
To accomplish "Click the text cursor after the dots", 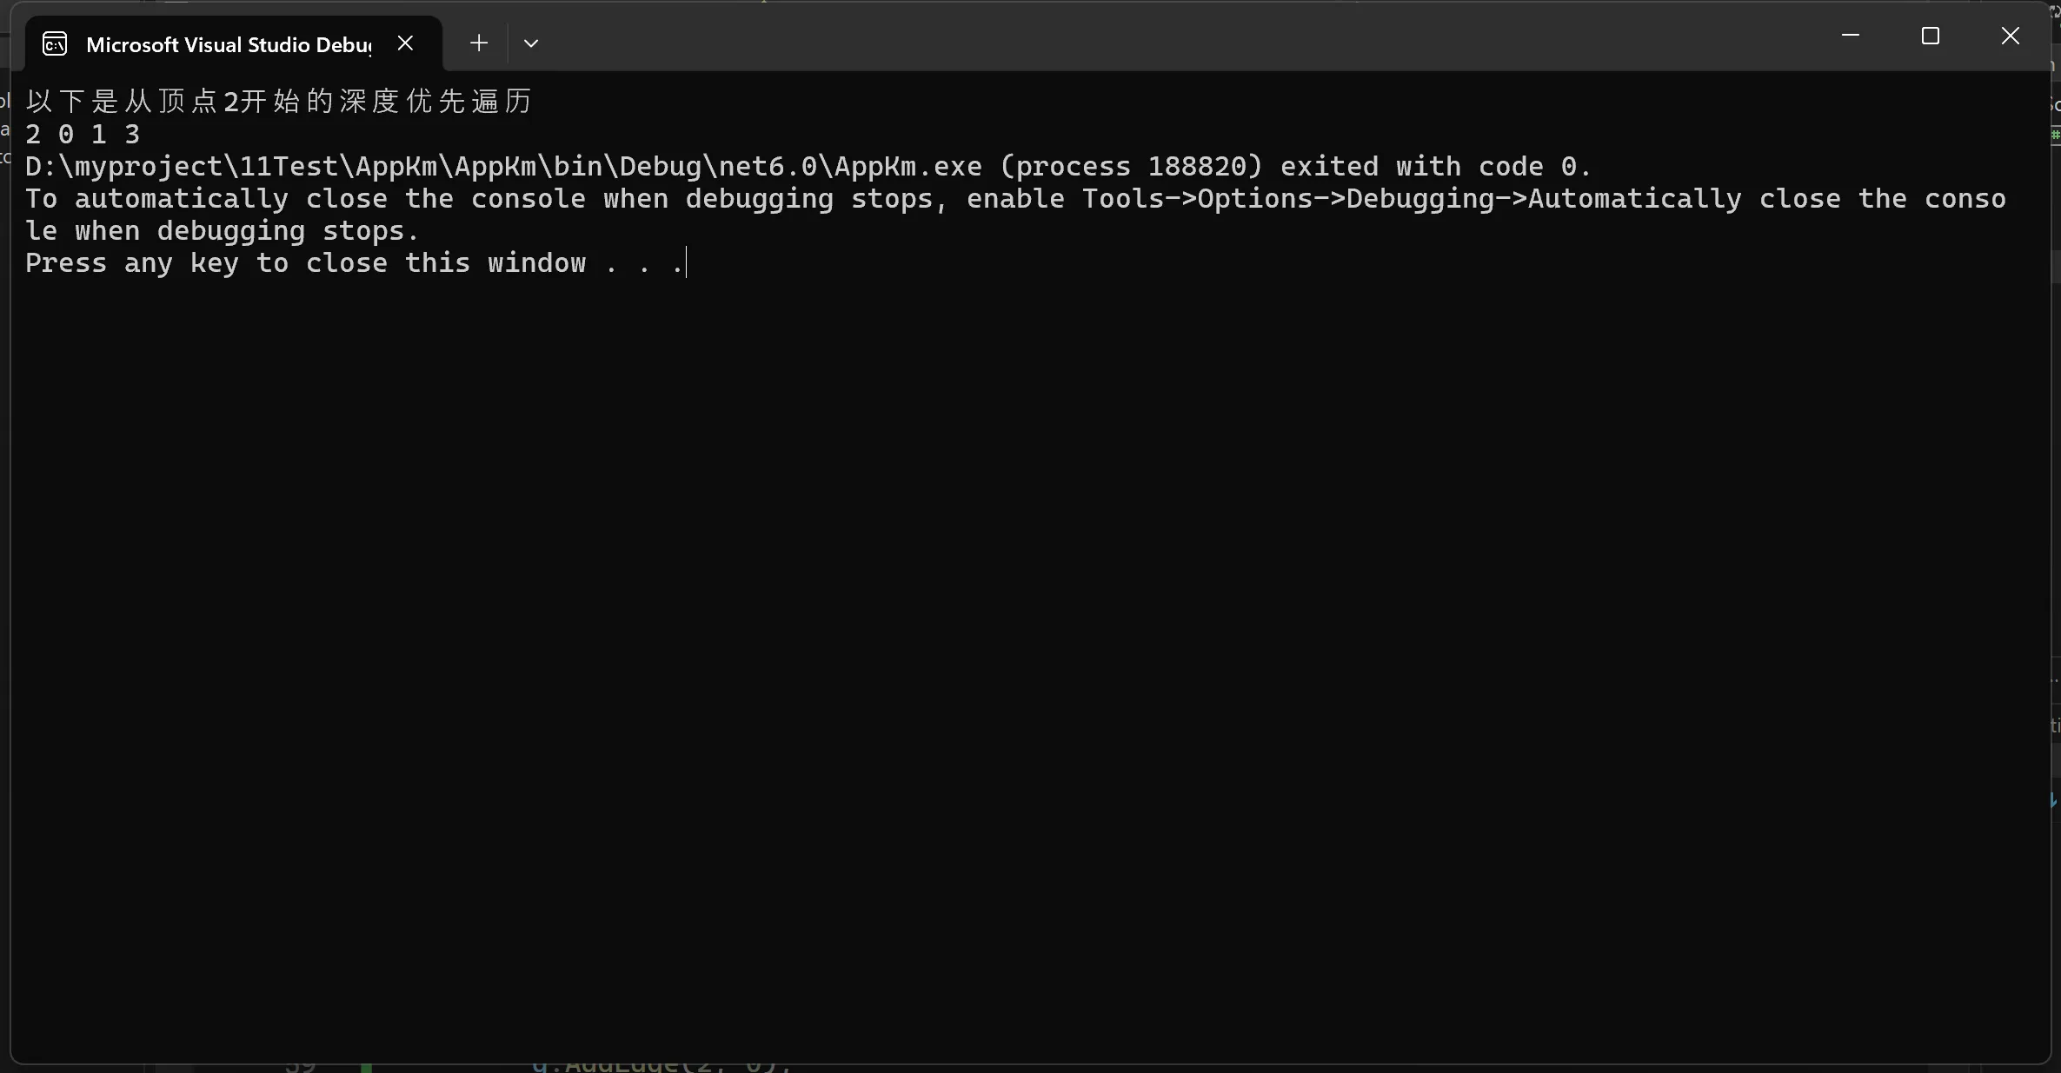I will [687, 263].
